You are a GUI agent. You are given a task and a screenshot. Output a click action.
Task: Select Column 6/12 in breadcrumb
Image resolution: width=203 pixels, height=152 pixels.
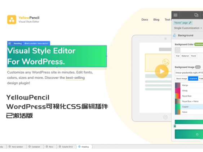[x=66, y=147]
